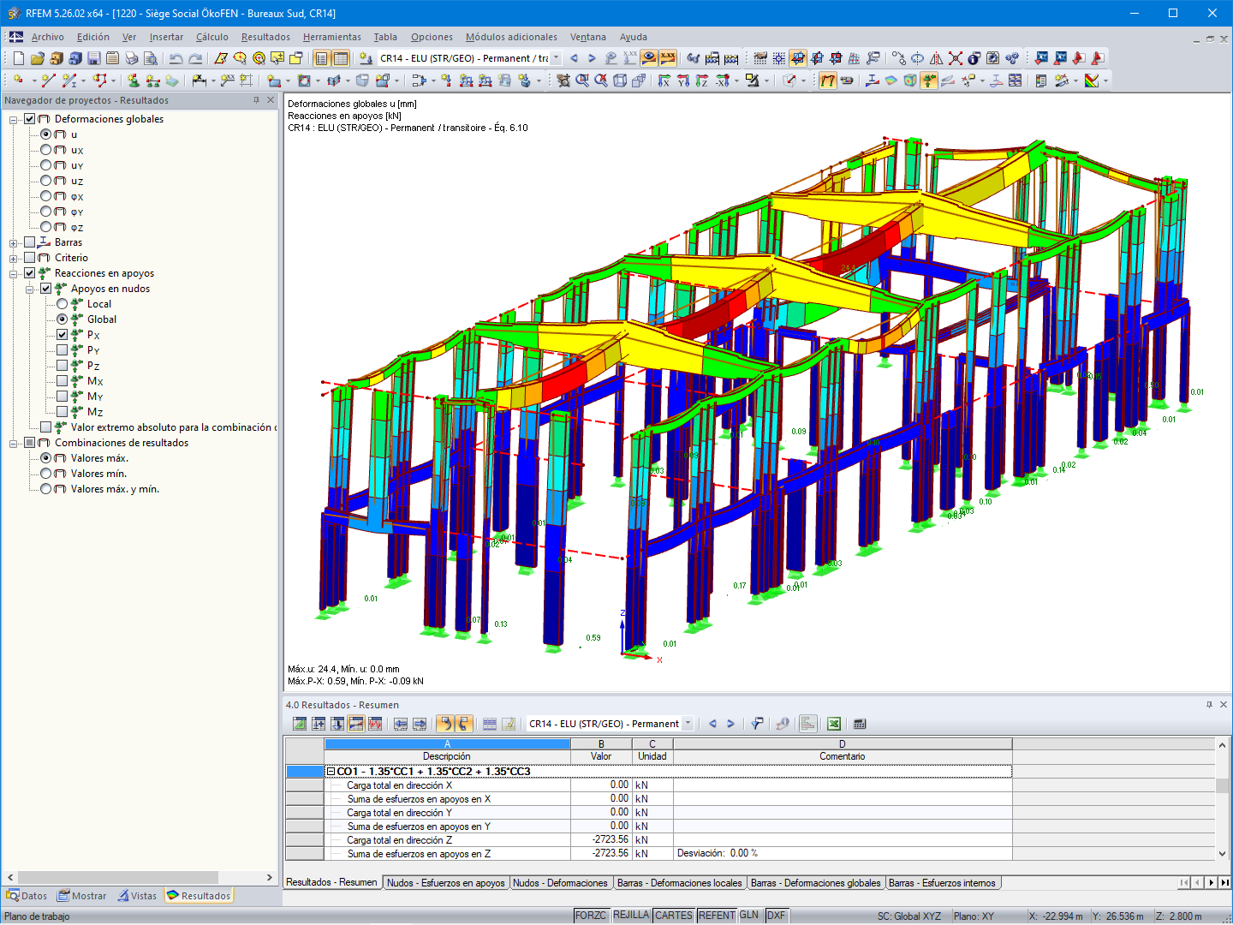Switch to the Nudos - Deformaciones tab
Screen dimensions: 1233x925
561,882
